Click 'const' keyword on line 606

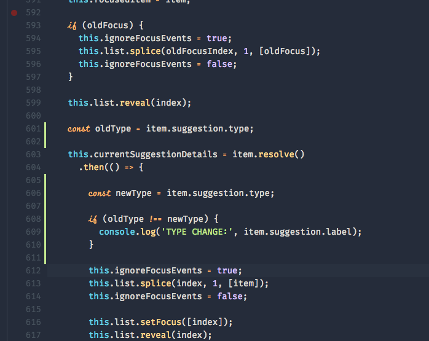click(100, 193)
